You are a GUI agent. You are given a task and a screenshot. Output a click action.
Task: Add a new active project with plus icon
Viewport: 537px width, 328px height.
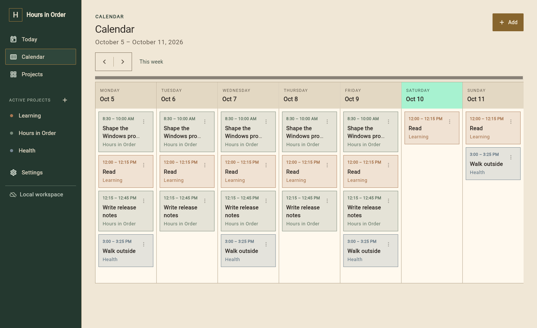pos(65,100)
